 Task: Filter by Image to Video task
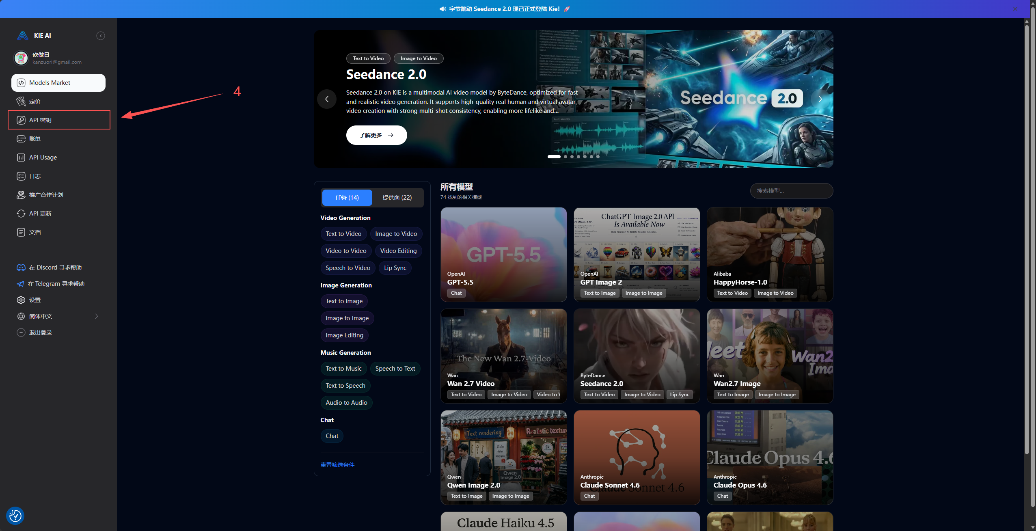396,234
